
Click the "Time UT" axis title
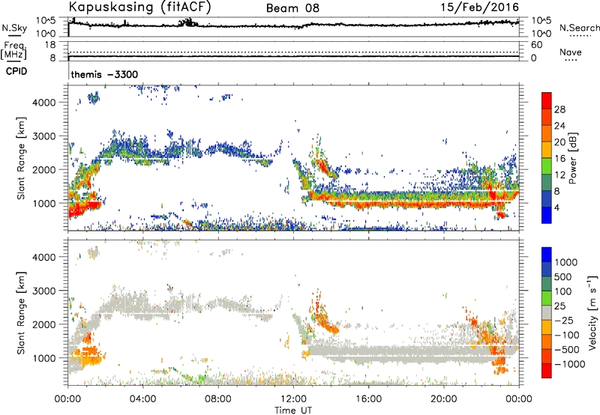pos(293,411)
